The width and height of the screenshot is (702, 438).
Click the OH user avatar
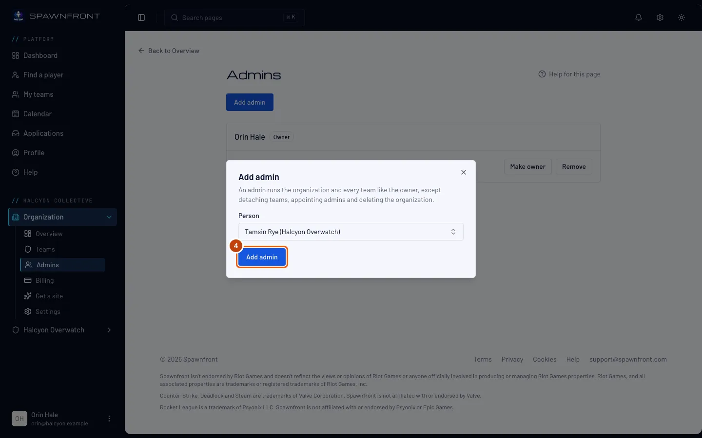coord(19,419)
